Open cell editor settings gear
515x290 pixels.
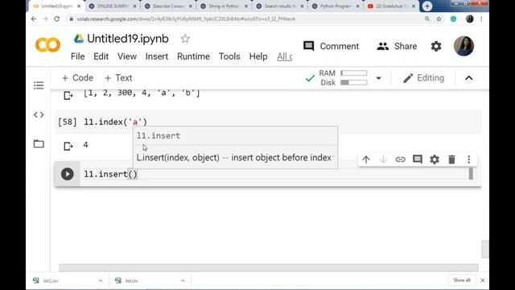pyautogui.click(x=435, y=159)
